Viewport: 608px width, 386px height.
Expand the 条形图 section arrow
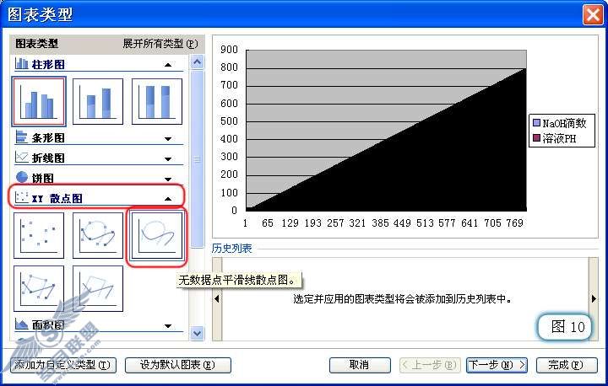[x=168, y=138]
